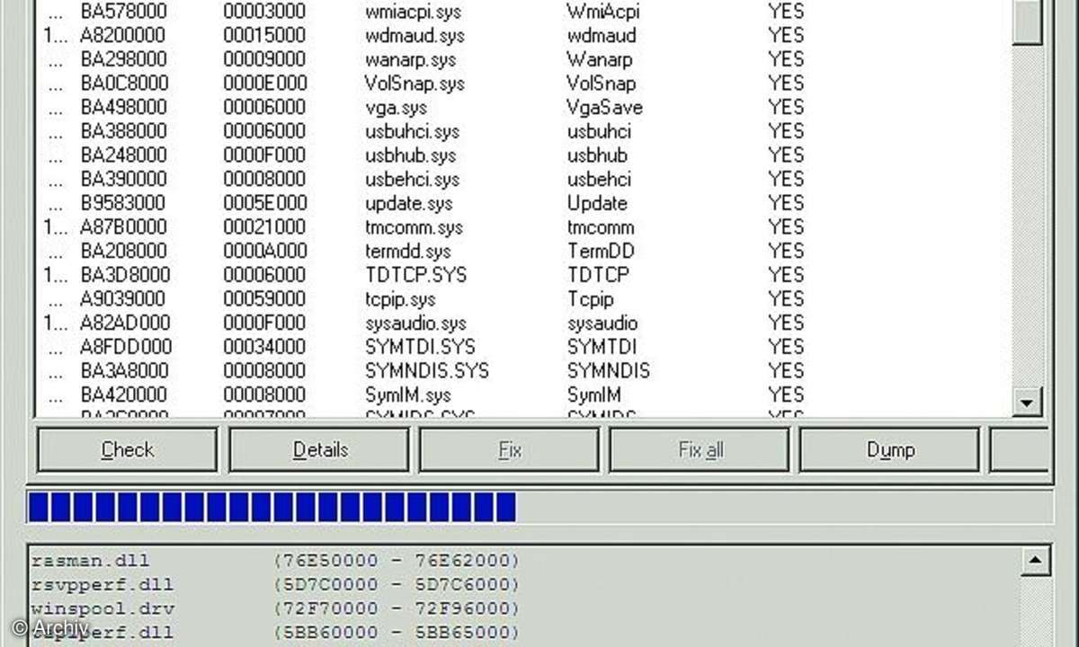Screen dimensions: 1079x647
Task: Select the SymIM.sys file name
Action: coord(407,394)
